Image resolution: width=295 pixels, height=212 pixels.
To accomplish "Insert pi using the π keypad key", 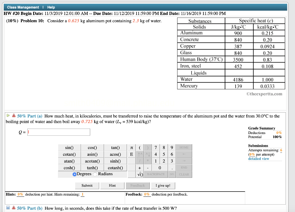I will coord(131,147).
